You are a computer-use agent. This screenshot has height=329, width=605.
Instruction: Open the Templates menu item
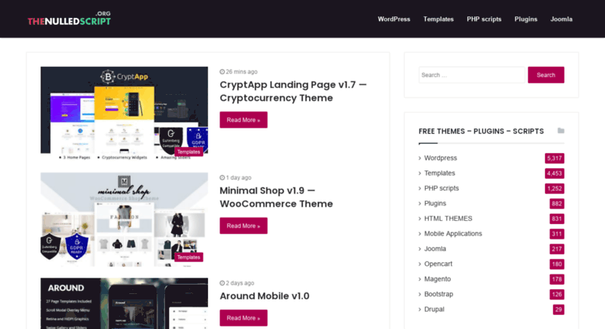[x=438, y=19]
